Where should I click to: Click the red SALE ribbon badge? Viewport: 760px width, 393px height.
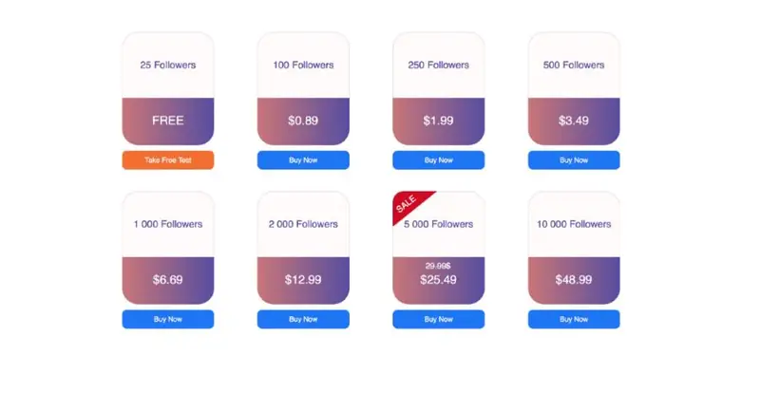[x=407, y=203]
